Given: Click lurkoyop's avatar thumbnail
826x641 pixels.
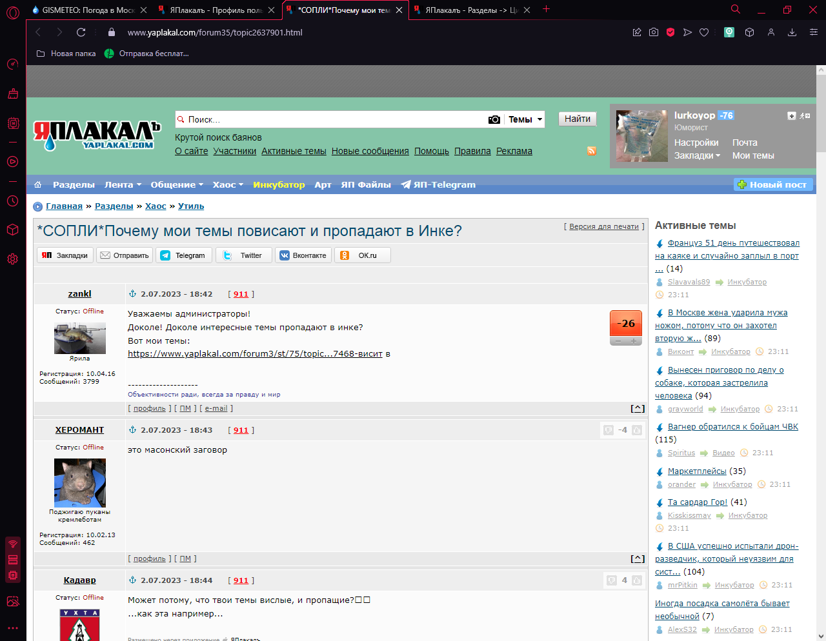Looking at the screenshot, I should (641, 135).
